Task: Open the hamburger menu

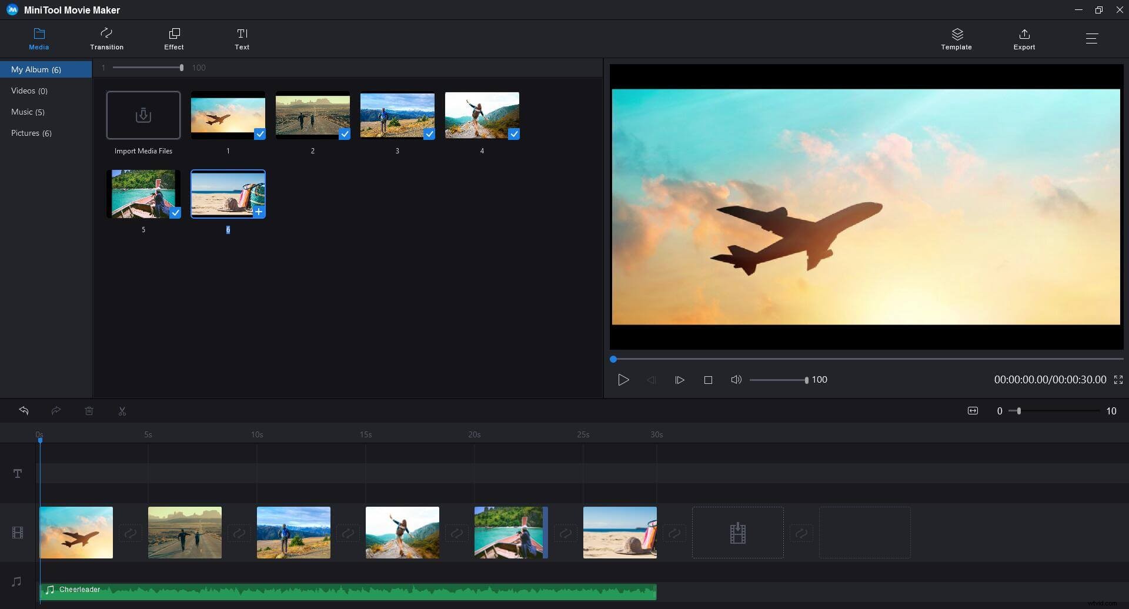Action: (1092, 38)
